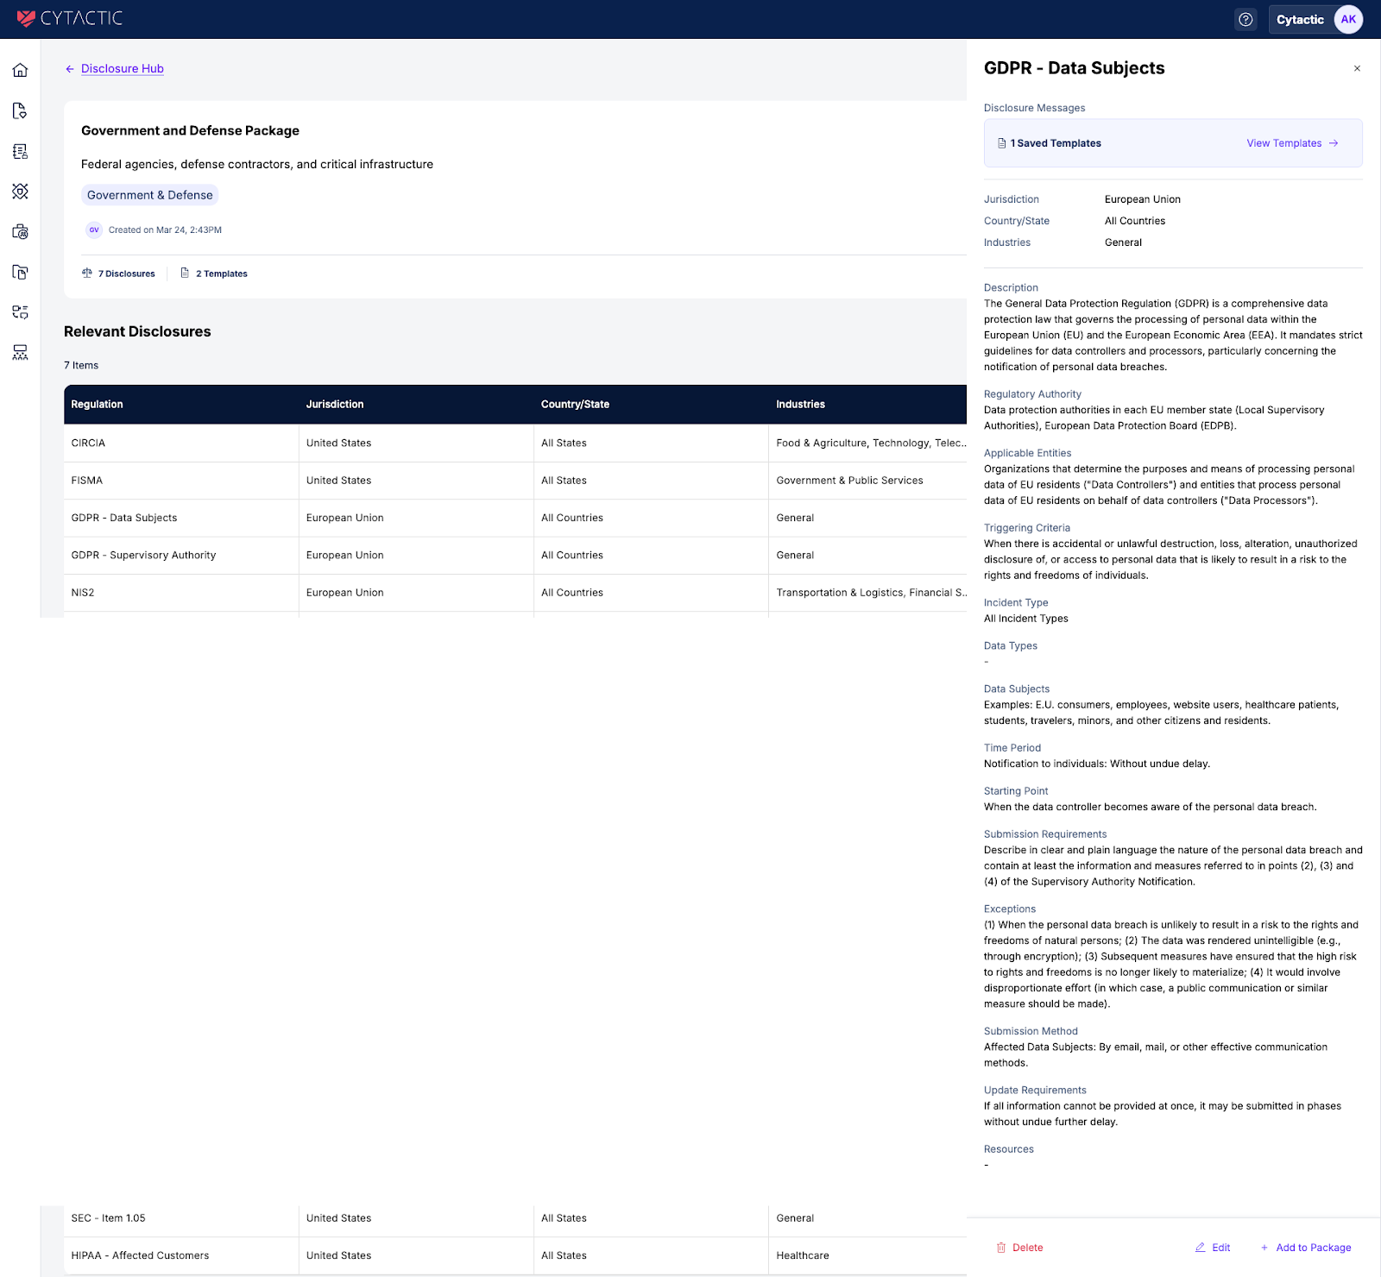This screenshot has height=1277, width=1381.
Task: Click the document shield sidebar icon
Action: click(x=20, y=110)
